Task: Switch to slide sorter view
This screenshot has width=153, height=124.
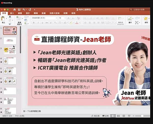Action: click(x=118, y=116)
